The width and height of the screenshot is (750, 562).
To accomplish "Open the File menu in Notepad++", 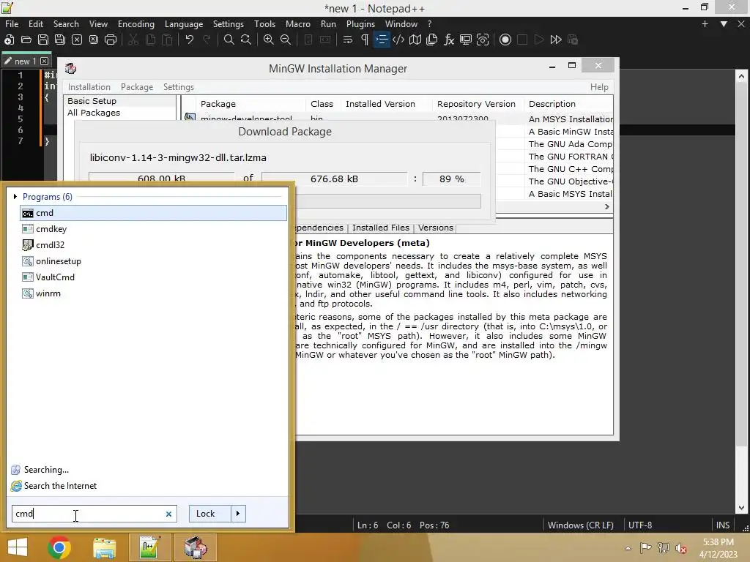I will coord(12,24).
